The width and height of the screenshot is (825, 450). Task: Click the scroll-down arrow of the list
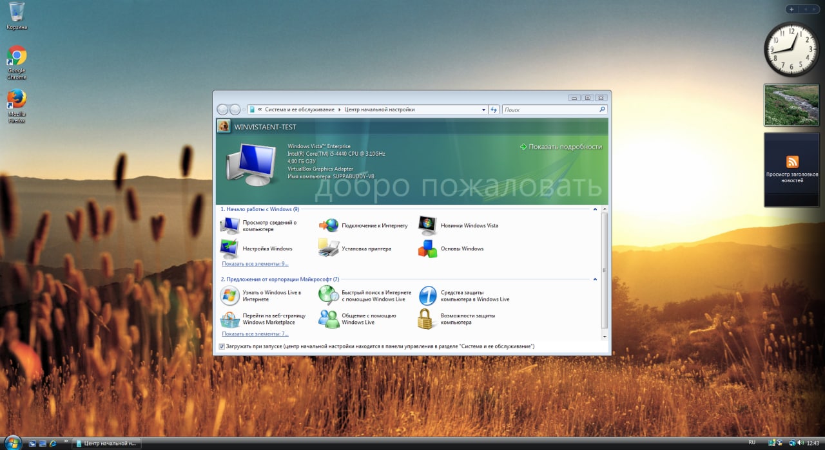tap(604, 337)
